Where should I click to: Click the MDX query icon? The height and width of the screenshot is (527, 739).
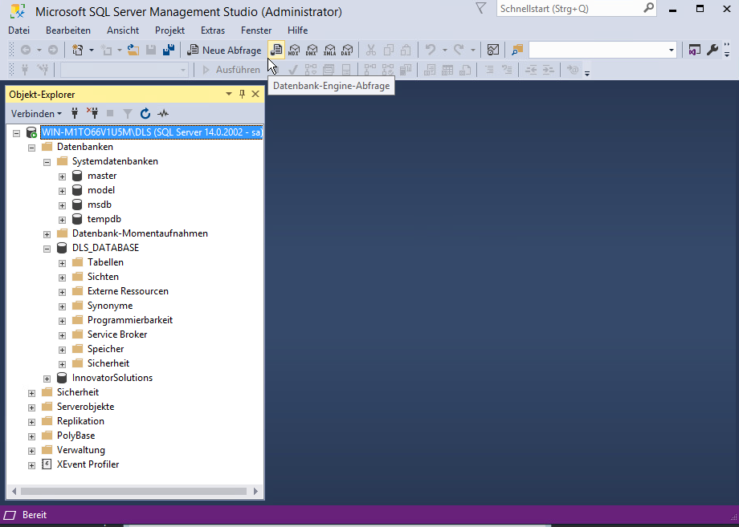pyautogui.click(x=294, y=50)
